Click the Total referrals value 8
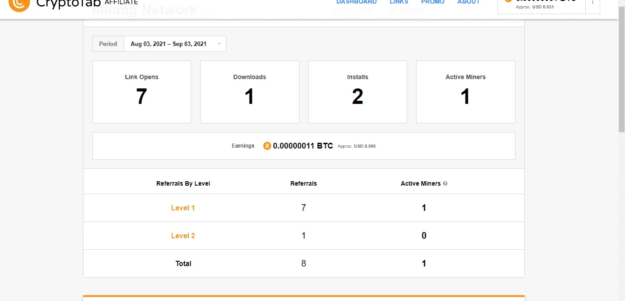Screen dimensions: 625x301 click(303, 263)
